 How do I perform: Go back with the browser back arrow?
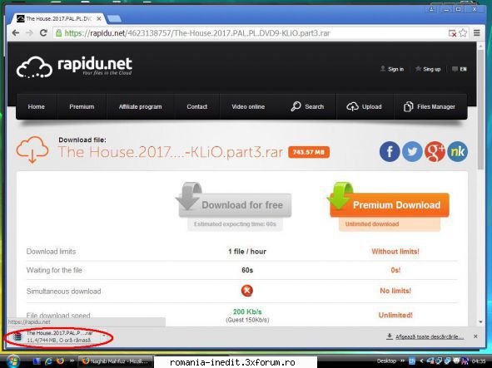15,33
